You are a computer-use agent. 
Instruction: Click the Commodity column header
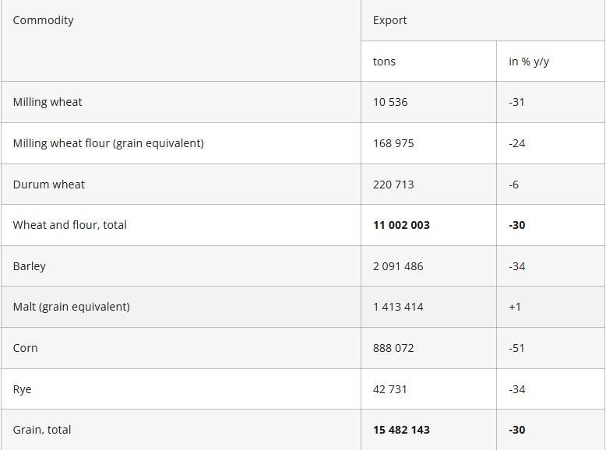click(44, 20)
